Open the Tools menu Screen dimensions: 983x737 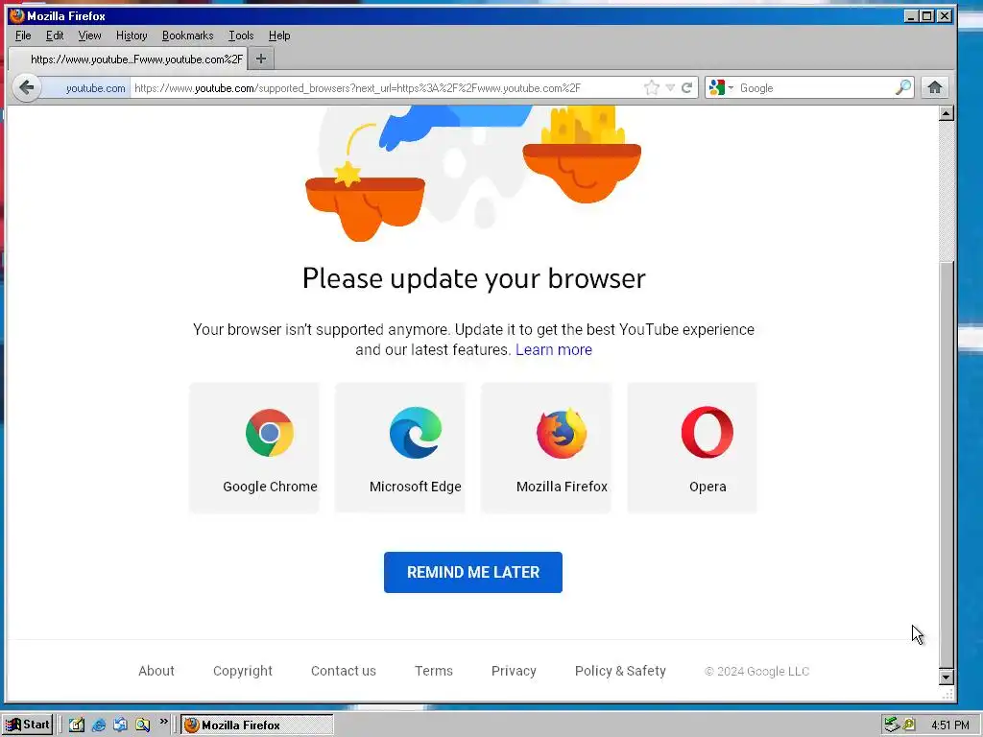coord(241,36)
